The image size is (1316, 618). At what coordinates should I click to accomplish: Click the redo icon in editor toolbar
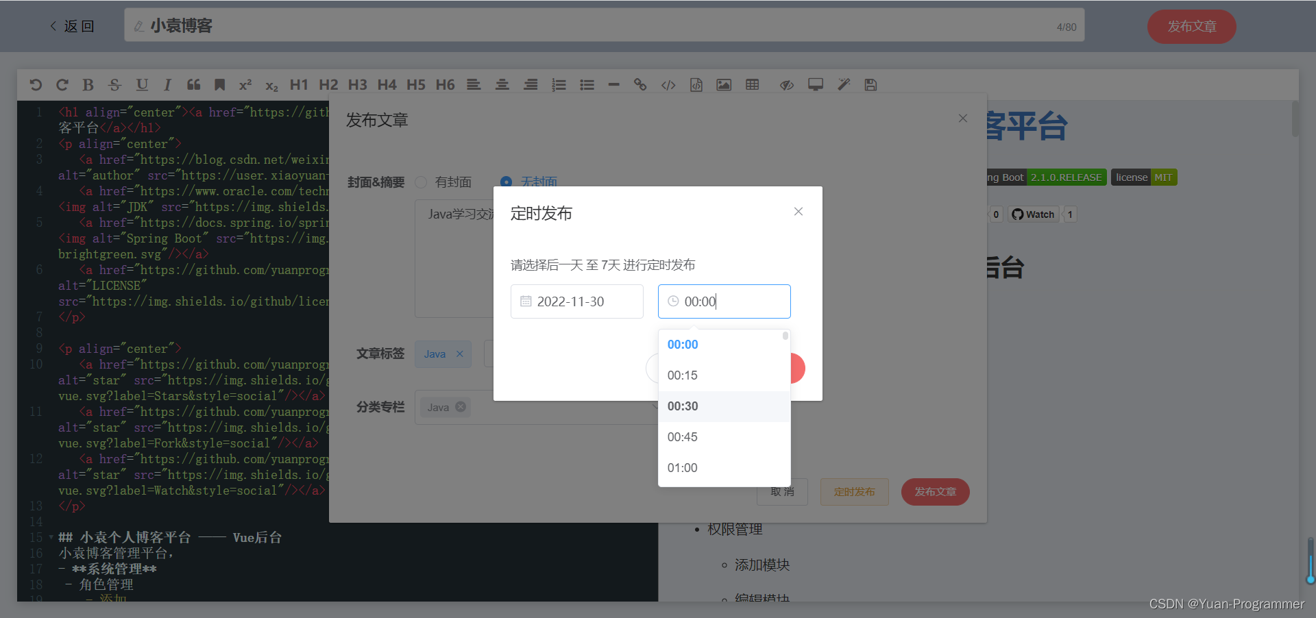62,85
